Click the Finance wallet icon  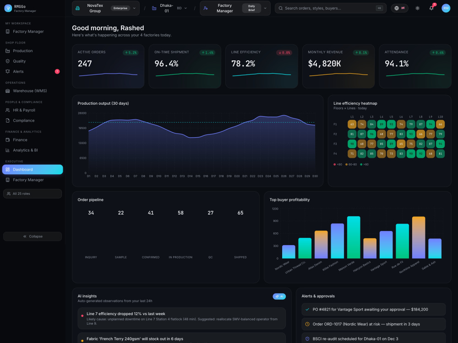(8, 140)
